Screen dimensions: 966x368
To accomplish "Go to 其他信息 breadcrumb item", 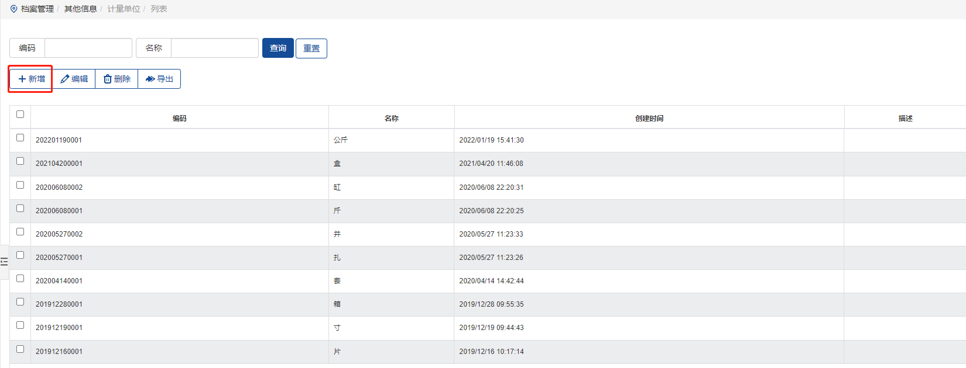I will (x=80, y=9).
